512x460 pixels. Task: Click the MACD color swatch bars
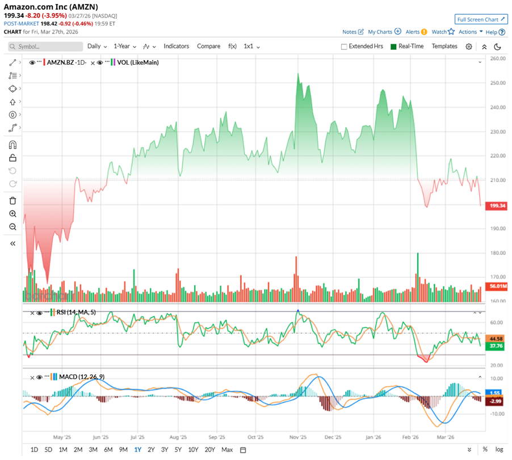[x=55, y=377]
